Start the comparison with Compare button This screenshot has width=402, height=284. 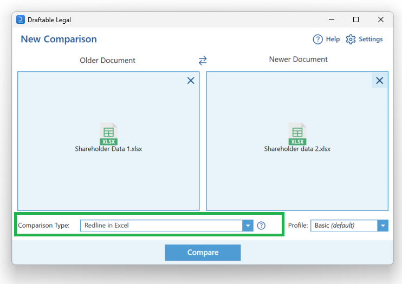pos(203,253)
